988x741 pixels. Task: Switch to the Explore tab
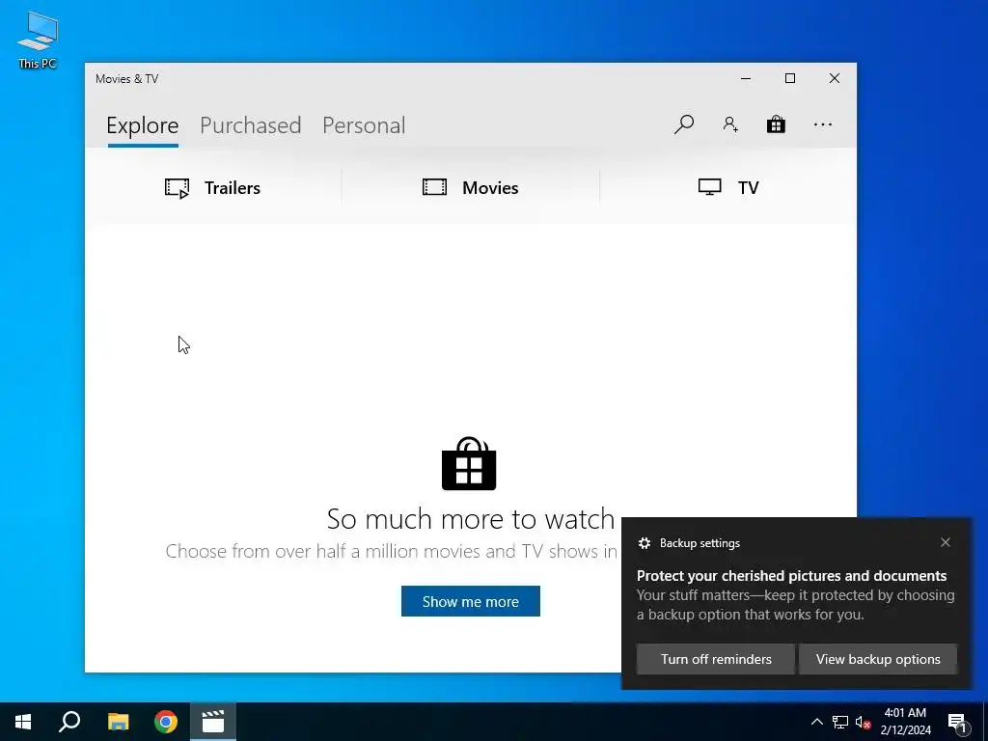[143, 125]
